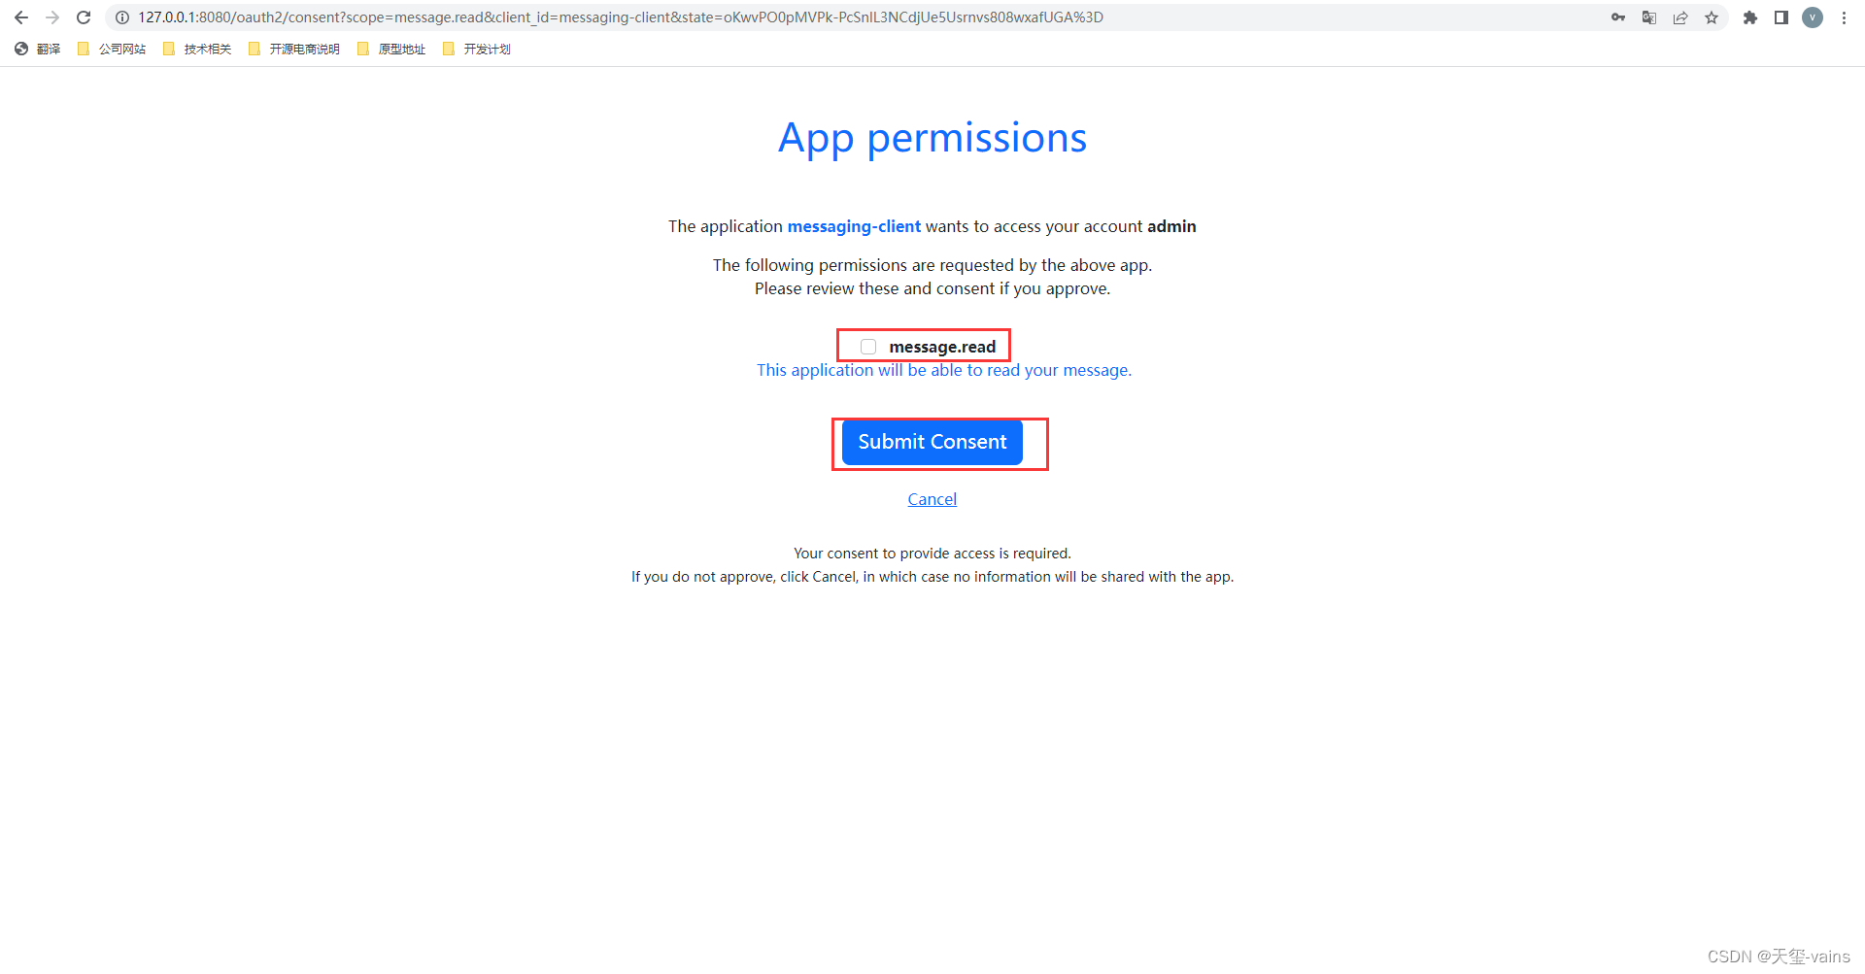
Task: Open the 开源电商说明 bookmark folder
Action: click(294, 49)
